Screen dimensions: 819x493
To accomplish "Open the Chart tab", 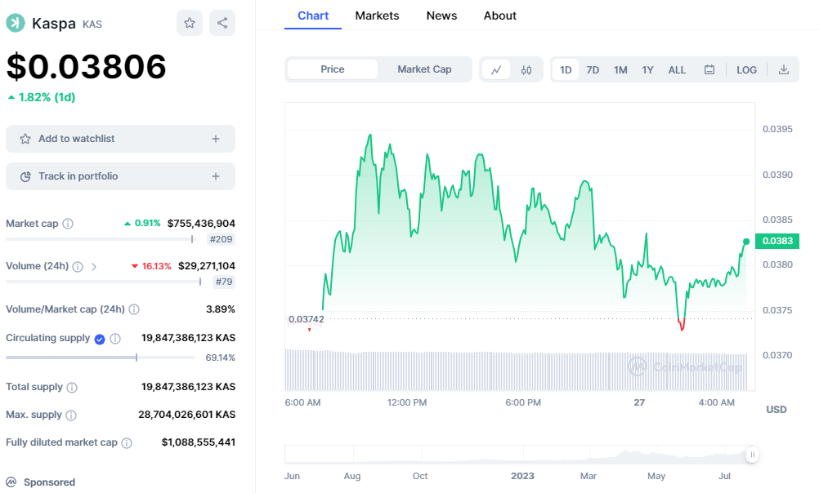I will [x=313, y=16].
